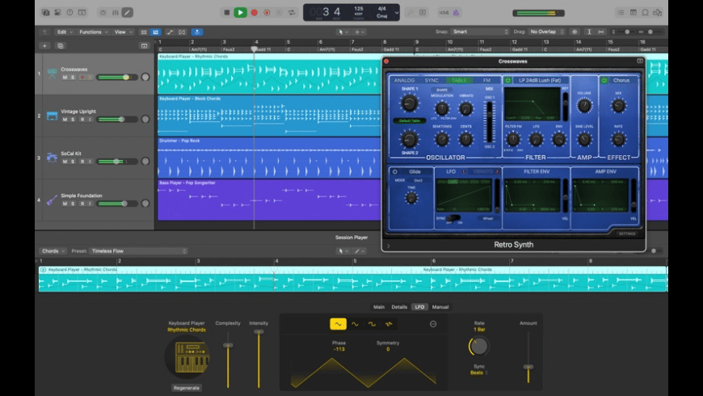
Task: Toggle the Chorus effect power button
Action: [x=604, y=80]
